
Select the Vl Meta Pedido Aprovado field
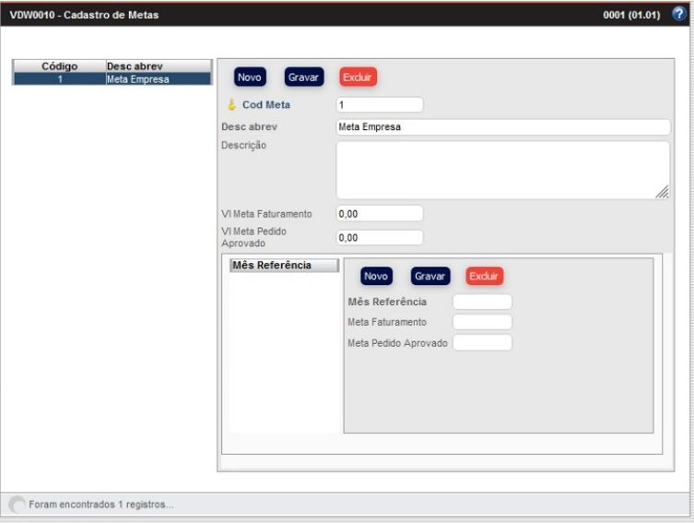tap(379, 237)
